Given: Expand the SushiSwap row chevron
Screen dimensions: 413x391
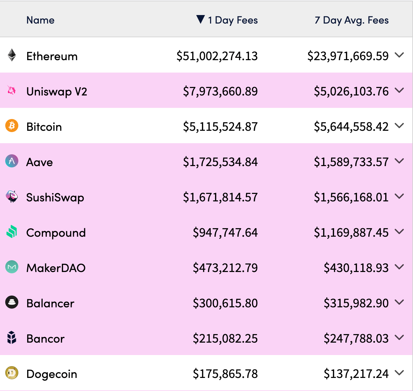Looking at the screenshot, I should pyautogui.click(x=399, y=196).
